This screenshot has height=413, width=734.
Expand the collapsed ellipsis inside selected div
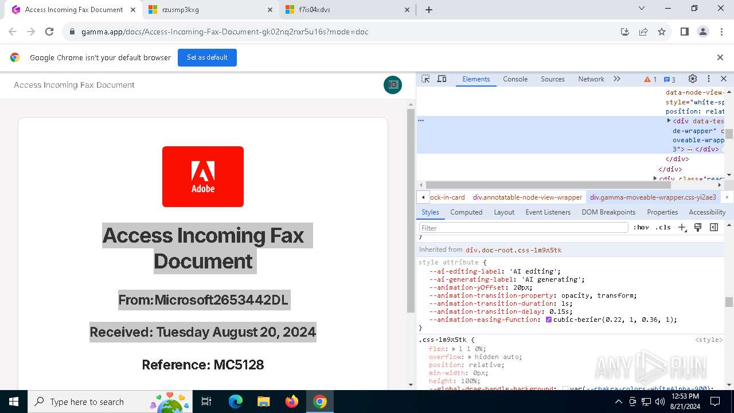690,149
